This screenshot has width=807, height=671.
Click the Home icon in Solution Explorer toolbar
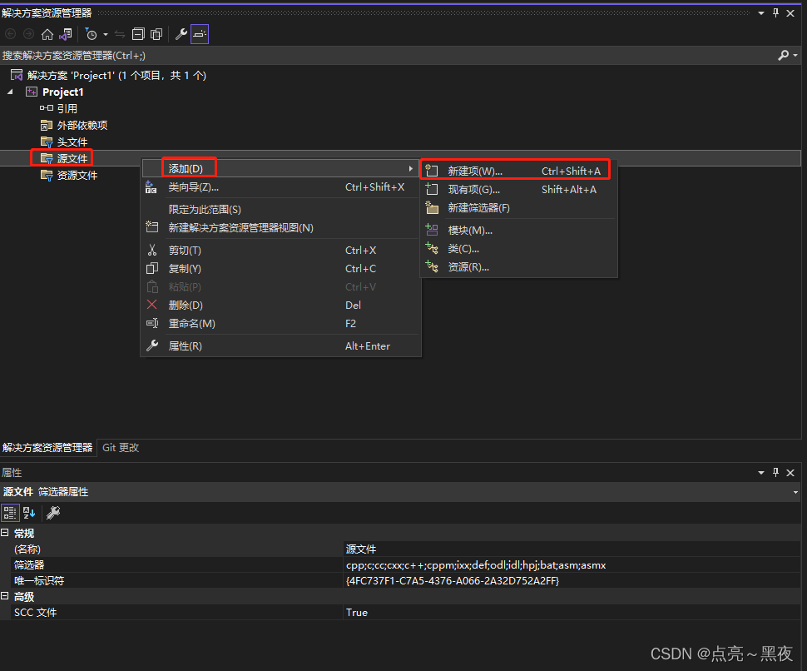pos(47,34)
